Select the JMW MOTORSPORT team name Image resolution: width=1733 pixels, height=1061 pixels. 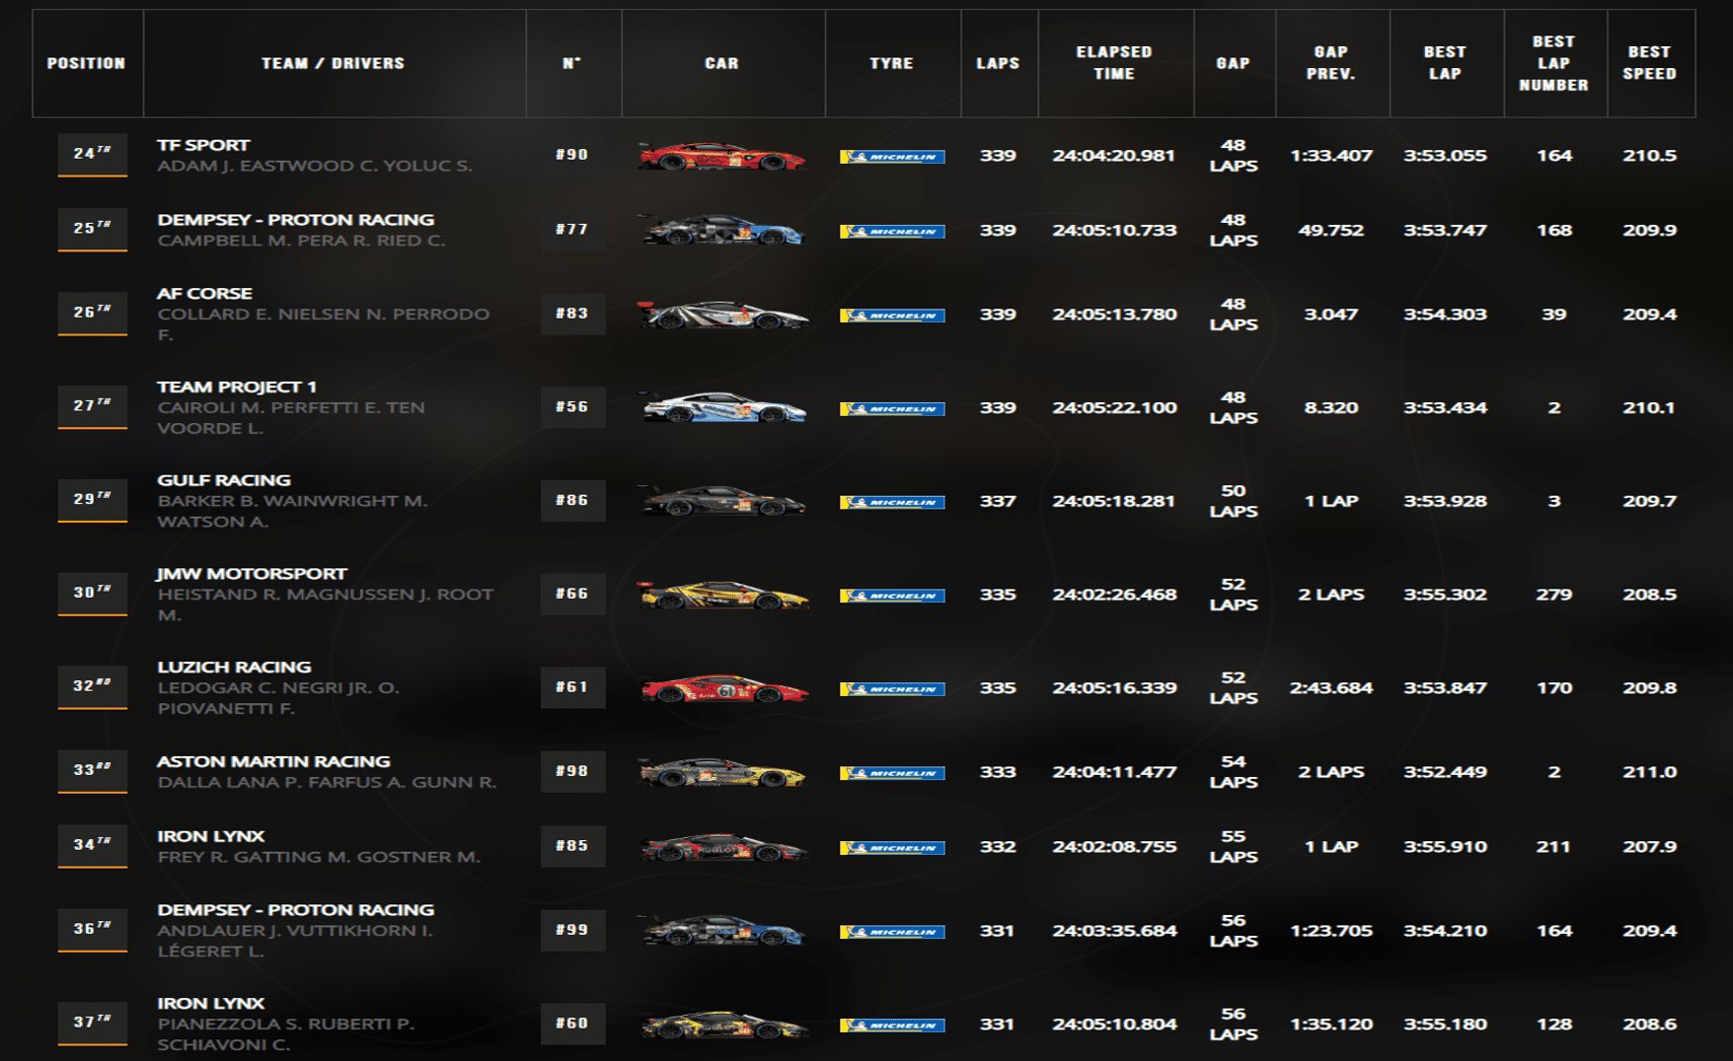coord(252,574)
